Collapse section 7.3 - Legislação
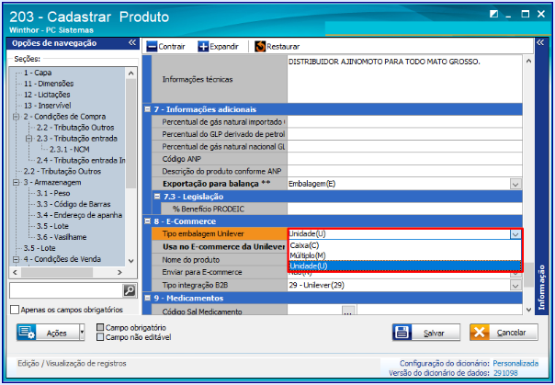This screenshot has height=385, width=555. (x=157, y=197)
